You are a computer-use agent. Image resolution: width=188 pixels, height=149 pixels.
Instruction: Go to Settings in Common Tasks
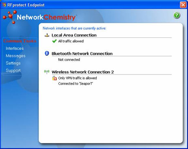tap(13, 63)
